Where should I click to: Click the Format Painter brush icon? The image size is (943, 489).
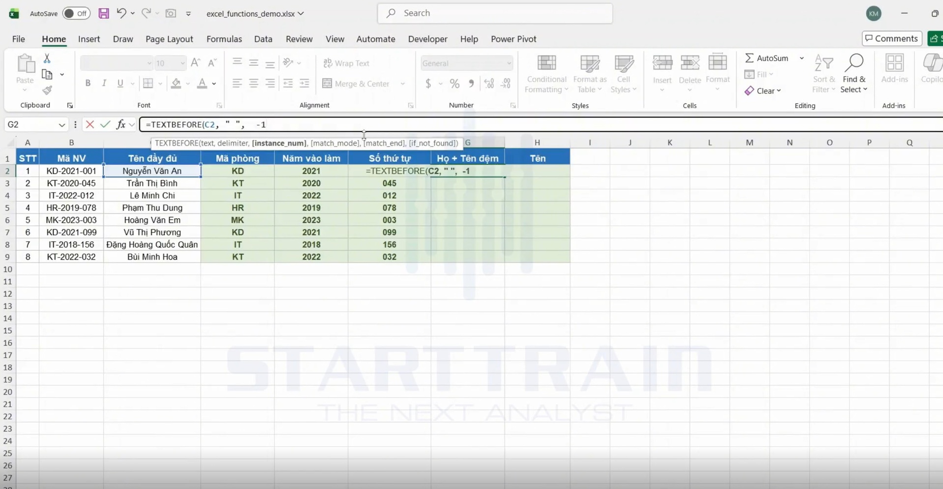click(47, 90)
